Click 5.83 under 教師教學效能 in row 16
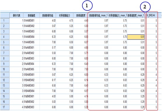The height and width of the screenshot is (111, 162). pyautogui.click(x=48, y=102)
